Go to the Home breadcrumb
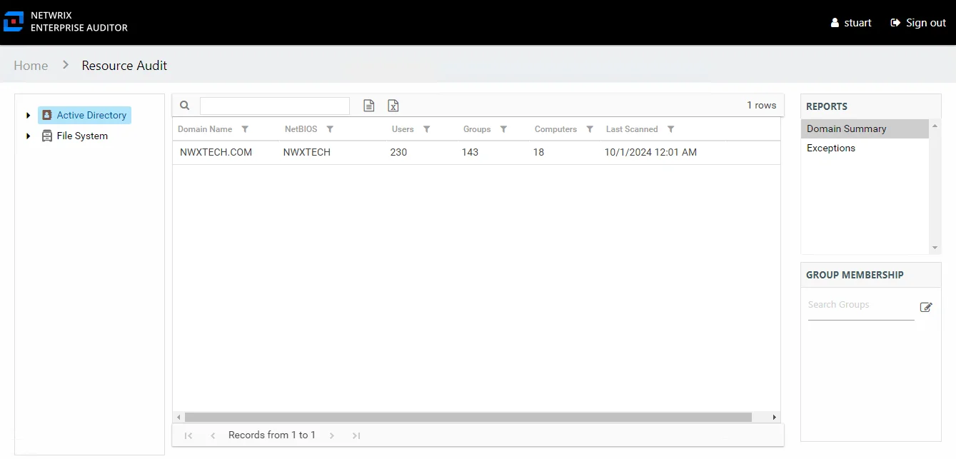This screenshot has width=956, height=459. click(31, 65)
